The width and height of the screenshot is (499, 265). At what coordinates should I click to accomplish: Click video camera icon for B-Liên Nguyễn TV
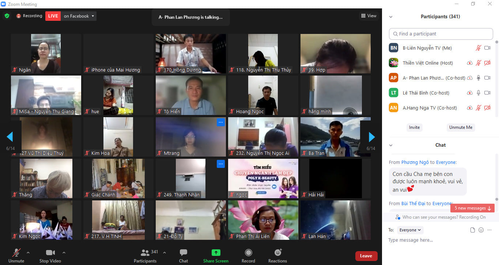click(x=487, y=48)
